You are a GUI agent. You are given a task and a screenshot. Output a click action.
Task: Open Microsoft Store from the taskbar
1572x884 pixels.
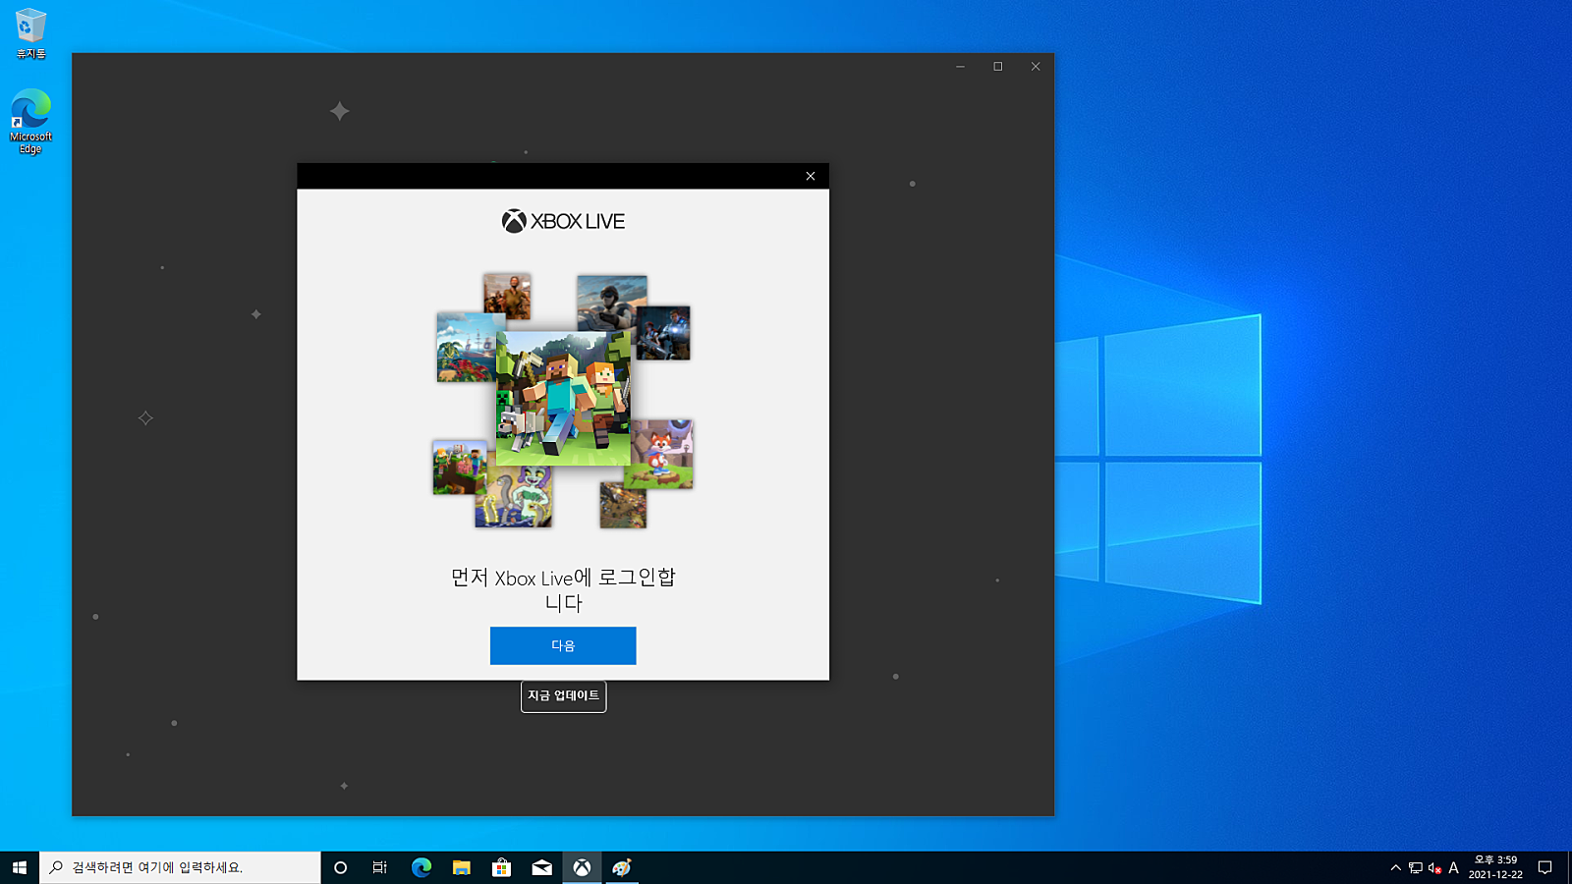coord(502,867)
